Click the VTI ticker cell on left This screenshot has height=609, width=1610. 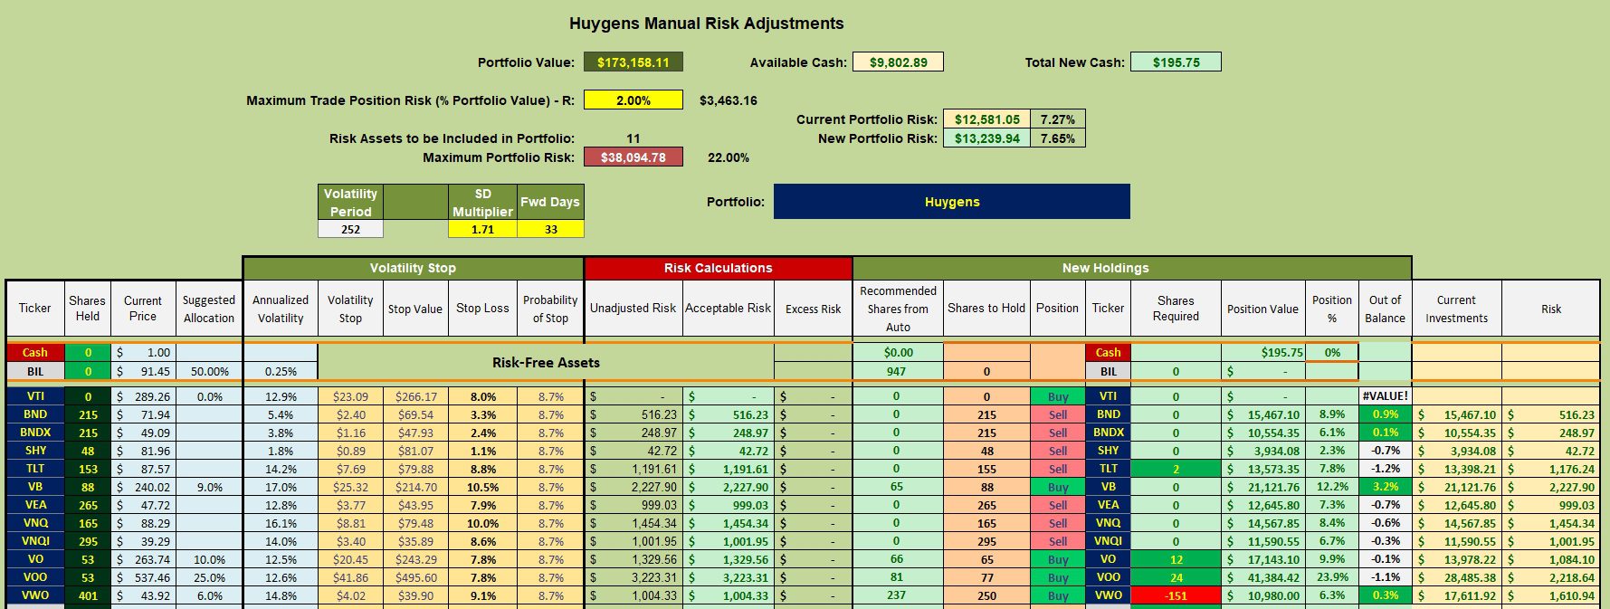pos(35,396)
